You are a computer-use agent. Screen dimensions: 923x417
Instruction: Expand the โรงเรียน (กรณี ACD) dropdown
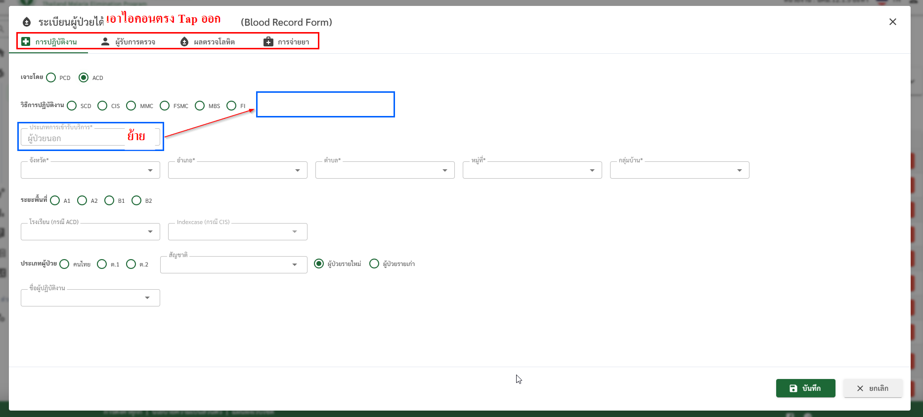(90, 232)
